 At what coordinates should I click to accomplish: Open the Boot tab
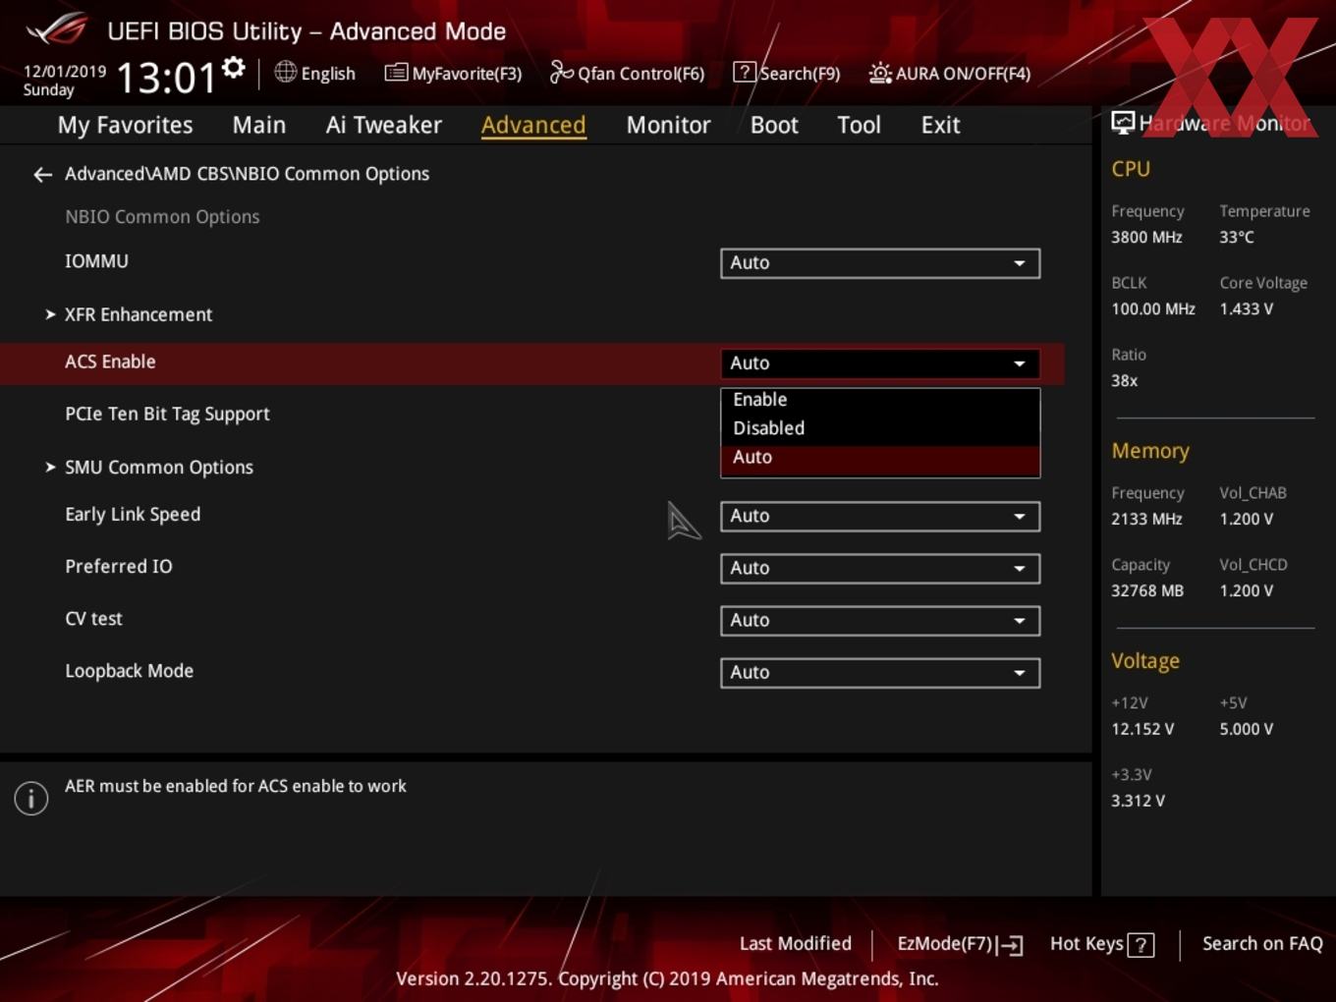coord(774,126)
